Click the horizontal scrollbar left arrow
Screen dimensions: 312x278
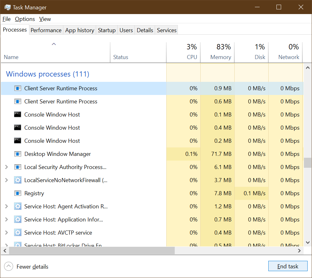[5, 251]
